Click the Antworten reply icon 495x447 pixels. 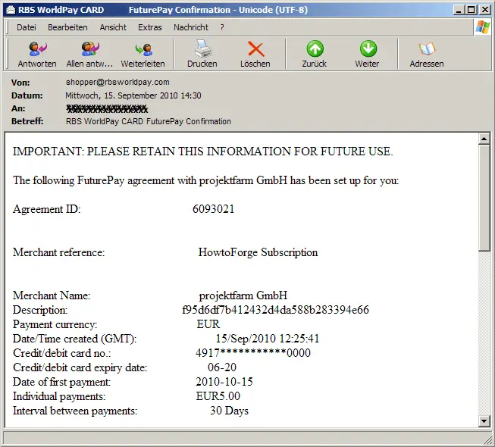click(x=38, y=48)
